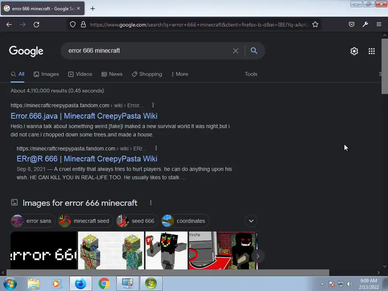Open options menu for Error.666.java result
The image size is (388, 291).
pyautogui.click(x=153, y=105)
